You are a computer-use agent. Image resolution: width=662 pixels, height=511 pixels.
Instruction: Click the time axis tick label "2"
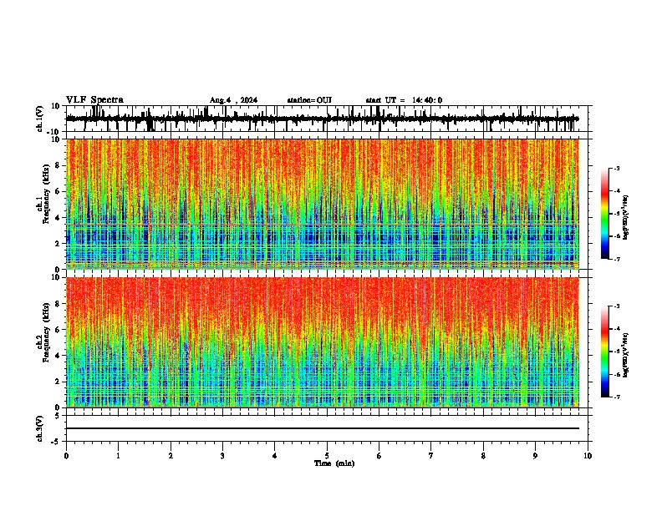(171, 456)
